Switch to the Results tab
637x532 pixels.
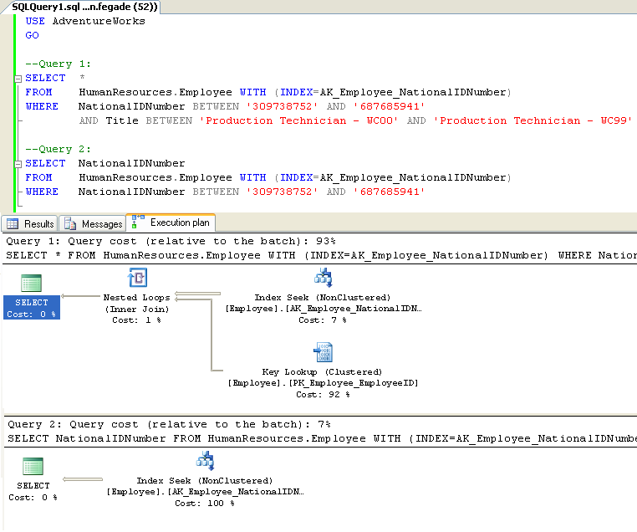30,223
